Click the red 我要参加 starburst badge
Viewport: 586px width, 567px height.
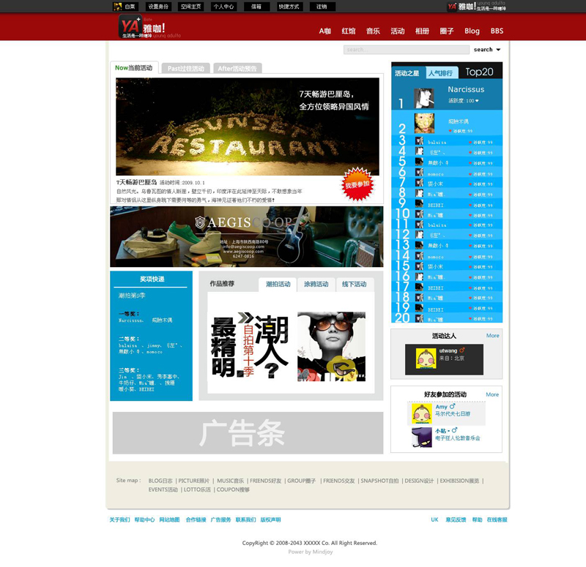357,184
